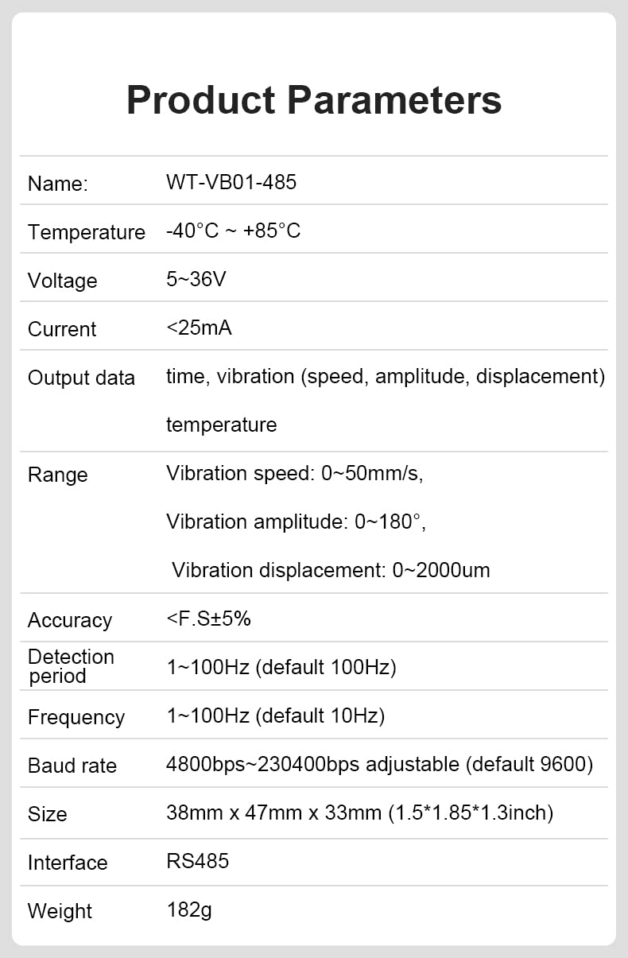Click the Product Parameters heading
The width and height of the screenshot is (628, 958).
pyautogui.click(x=314, y=101)
